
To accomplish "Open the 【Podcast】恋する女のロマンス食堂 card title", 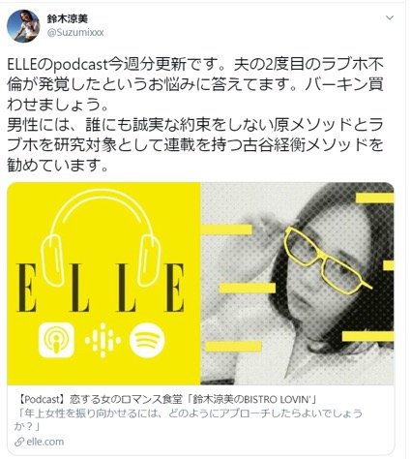I will click(165, 399).
